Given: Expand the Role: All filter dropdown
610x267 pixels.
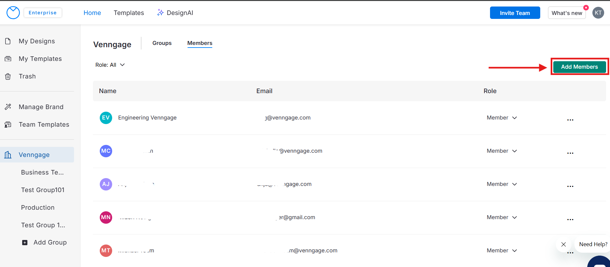Looking at the screenshot, I should (x=110, y=65).
